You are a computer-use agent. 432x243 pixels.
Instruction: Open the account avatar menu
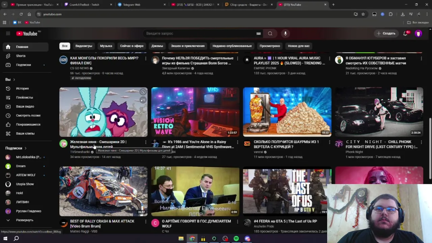tap(418, 33)
